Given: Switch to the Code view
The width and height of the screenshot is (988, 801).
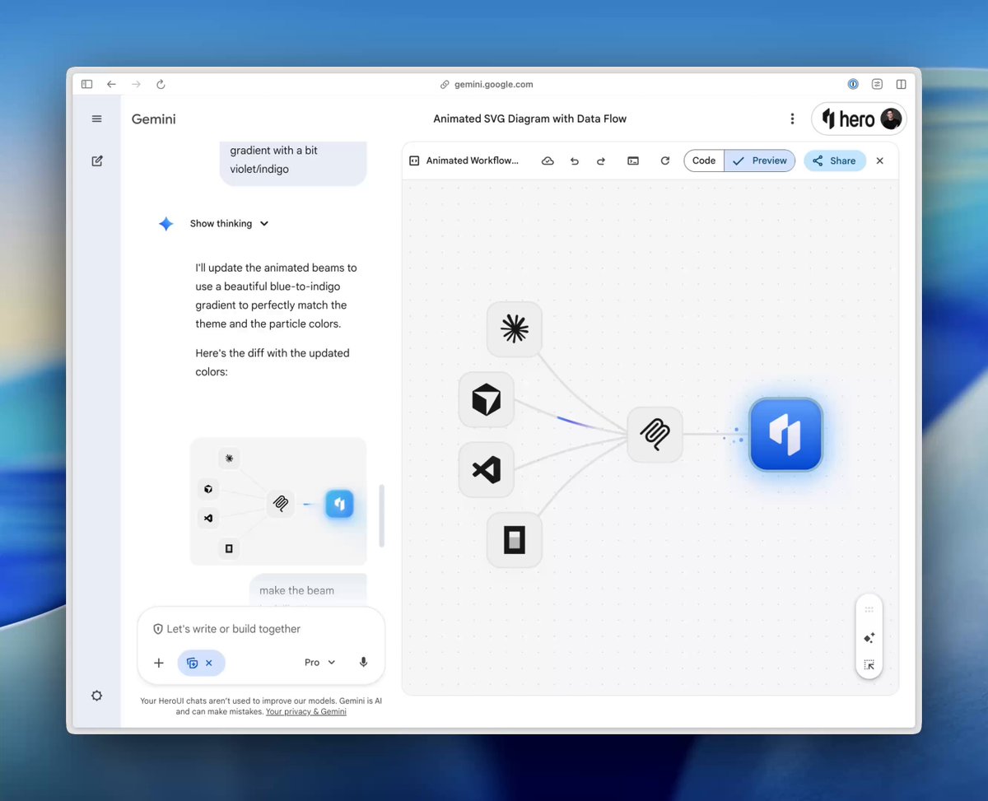Looking at the screenshot, I should [x=703, y=161].
